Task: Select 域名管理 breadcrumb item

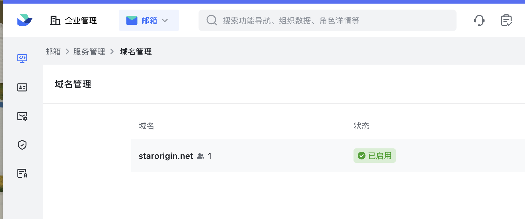Action: [136, 52]
